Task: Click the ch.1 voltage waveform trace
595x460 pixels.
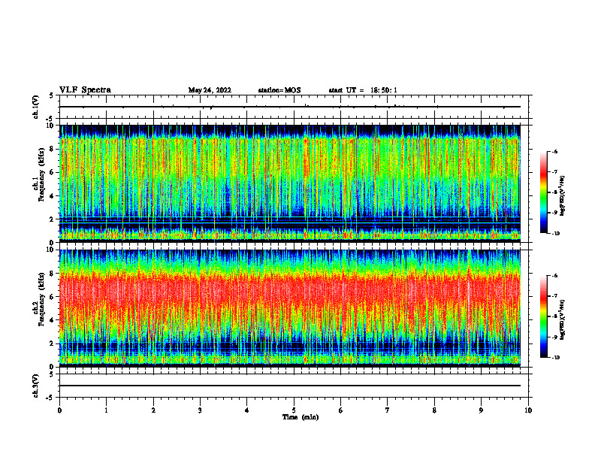Action: (290, 107)
